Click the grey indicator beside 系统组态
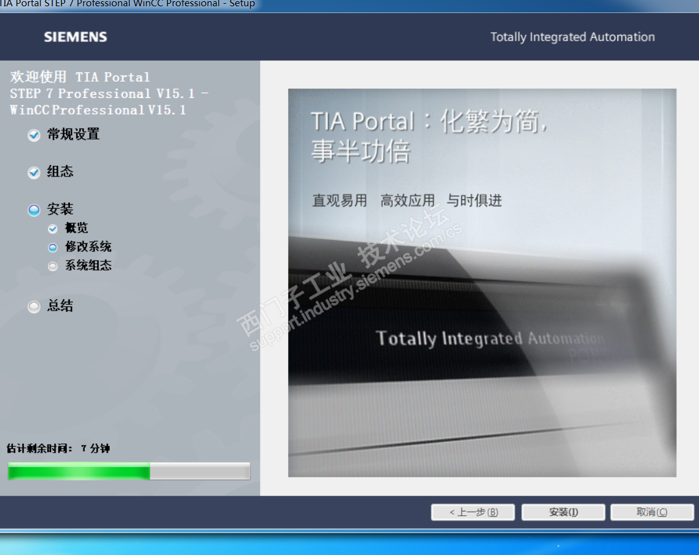 pyautogui.click(x=52, y=266)
